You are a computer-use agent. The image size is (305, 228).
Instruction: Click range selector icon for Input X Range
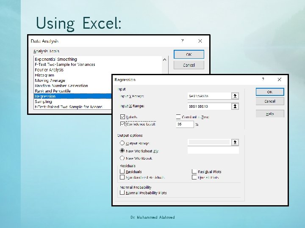(x=235, y=106)
